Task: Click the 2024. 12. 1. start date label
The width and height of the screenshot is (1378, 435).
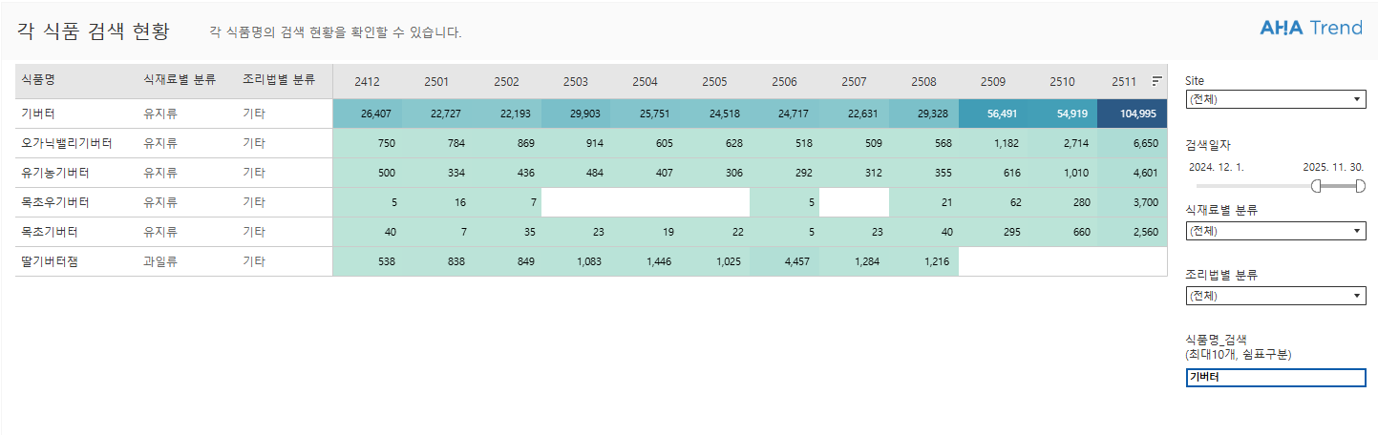Action: (1218, 166)
